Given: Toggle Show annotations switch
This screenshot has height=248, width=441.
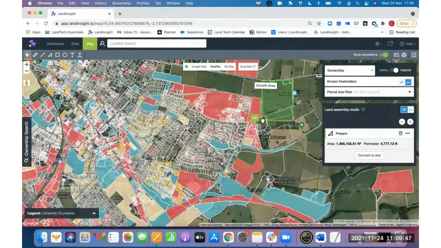Looking at the screenshot, I should [x=384, y=55].
